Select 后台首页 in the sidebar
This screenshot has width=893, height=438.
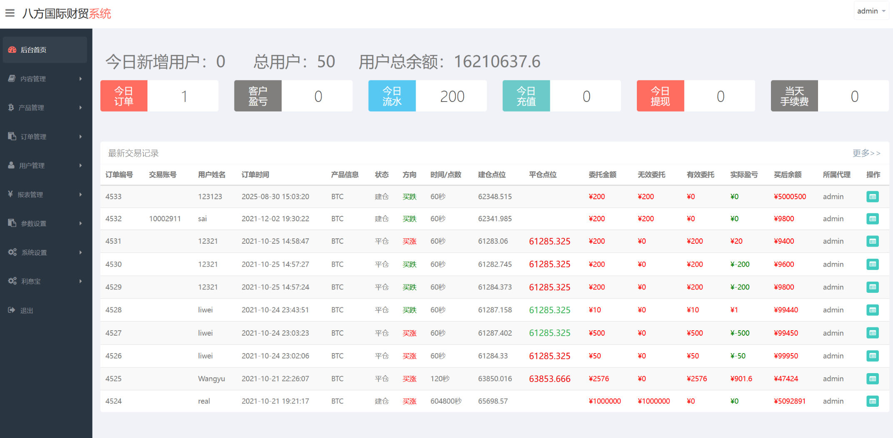[33, 50]
